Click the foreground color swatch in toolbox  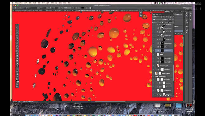click(17, 80)
